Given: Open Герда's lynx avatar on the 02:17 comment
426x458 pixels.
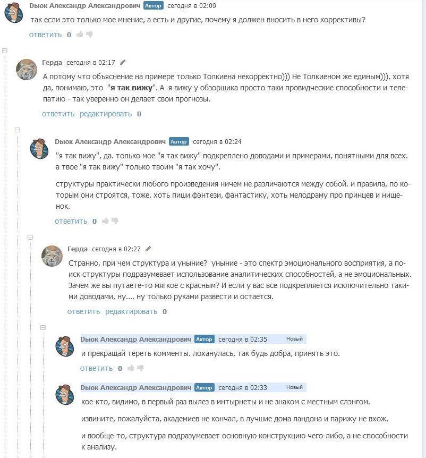Looking at the screenshot, I should (x=27, y=70).
